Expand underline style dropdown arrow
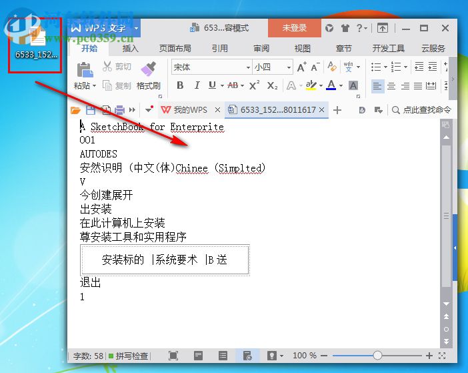Viewport: 468px width, 373px height. (223, 85)
